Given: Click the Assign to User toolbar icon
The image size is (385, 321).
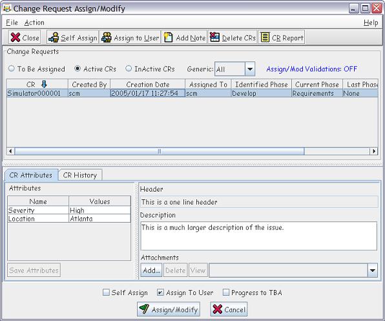Looking at the screenshot, I should pos(107,38).
